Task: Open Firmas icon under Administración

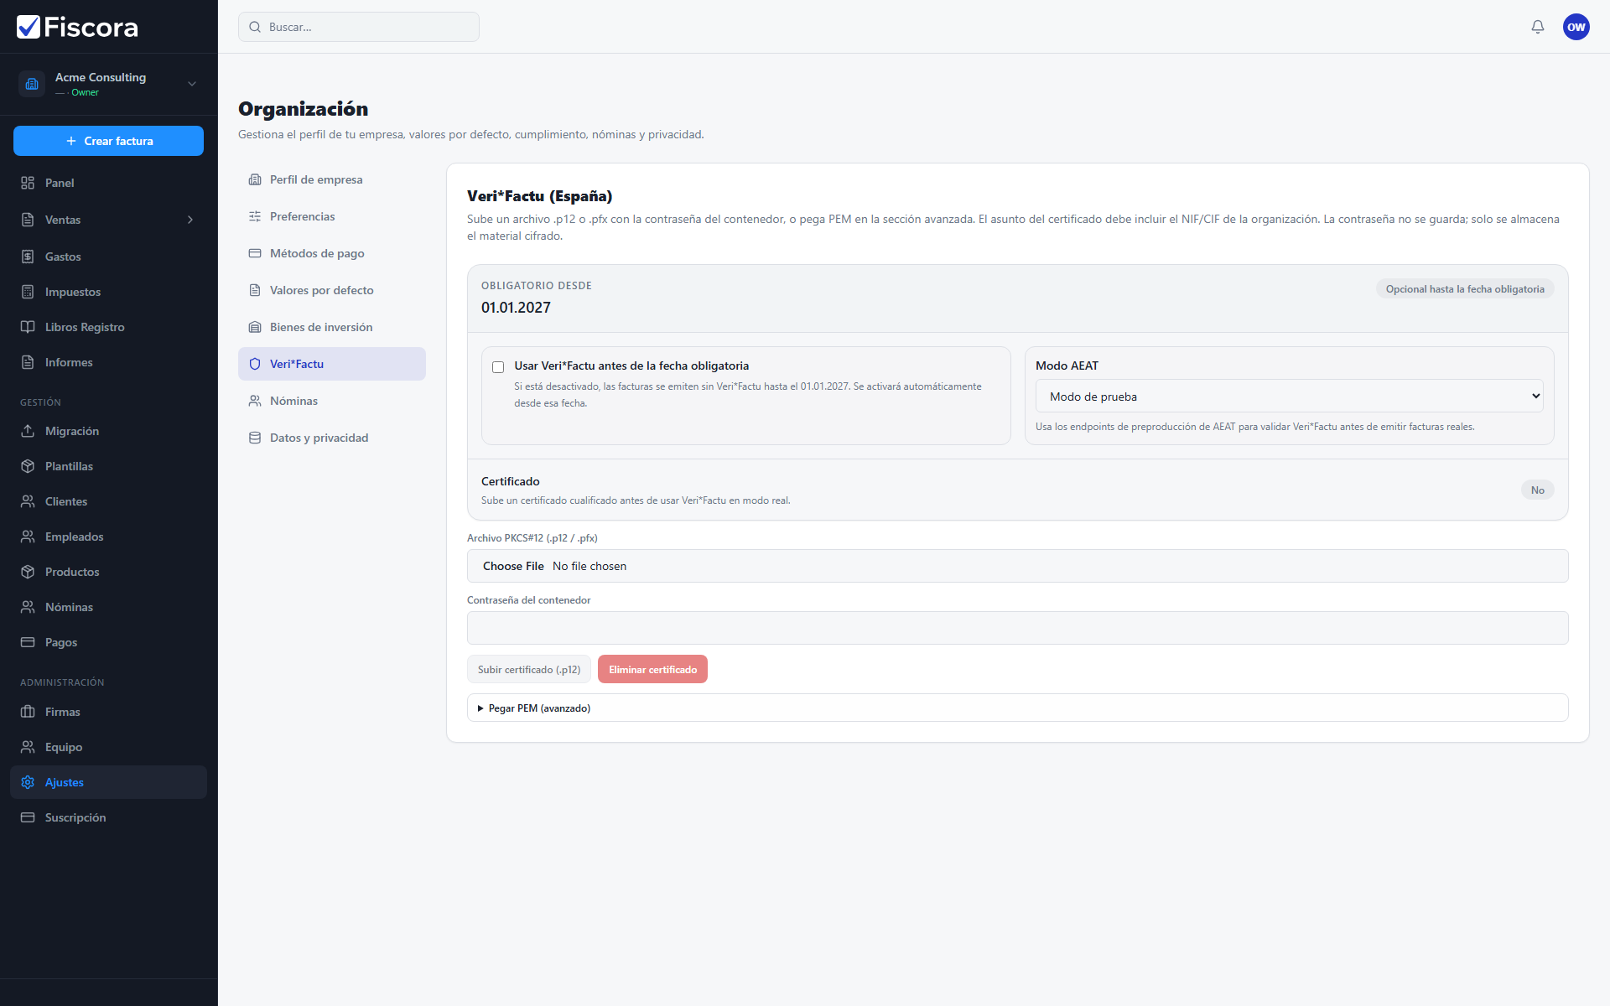Action: point(28,712)
